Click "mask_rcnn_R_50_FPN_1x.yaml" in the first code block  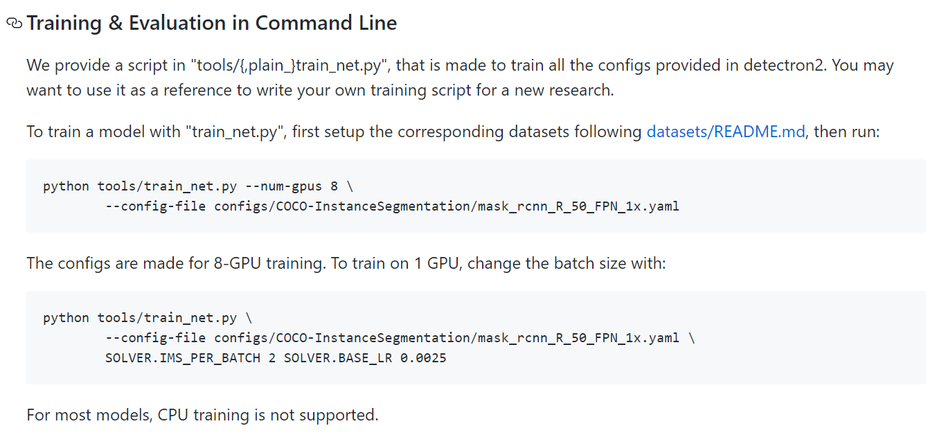click(578, 206)
